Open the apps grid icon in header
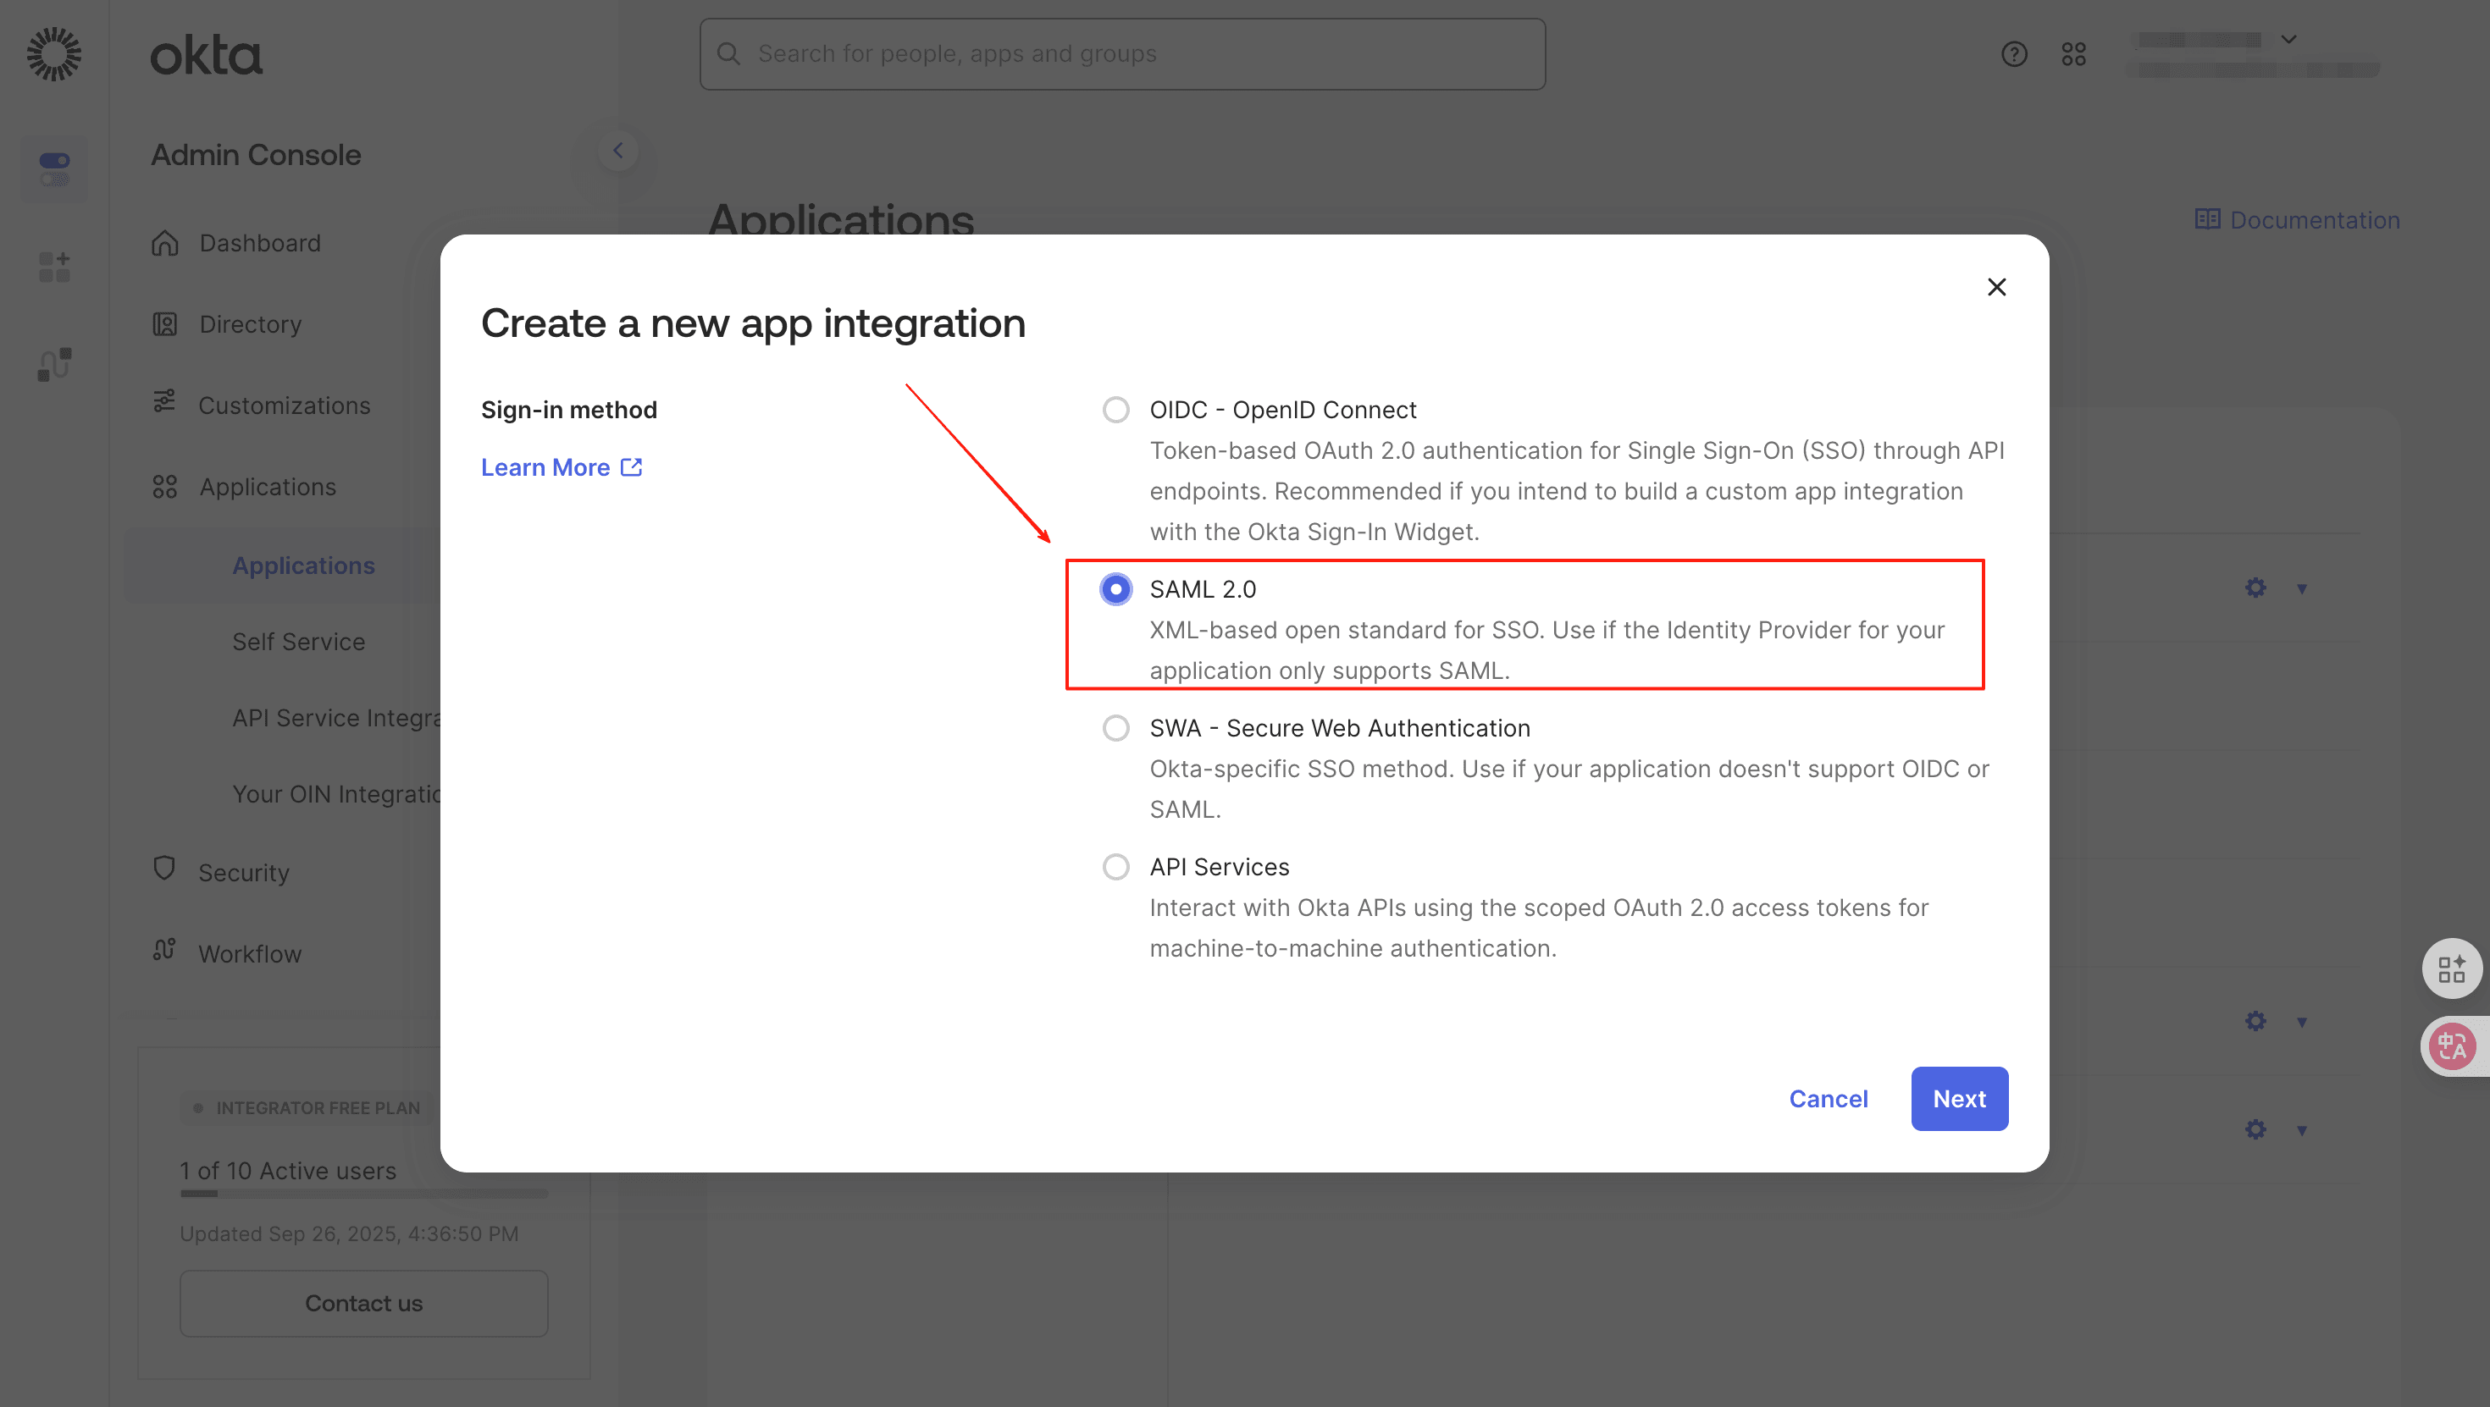Image resolution: width=2490 pixels, height=1407 pixels. [x=2073, y=54]
